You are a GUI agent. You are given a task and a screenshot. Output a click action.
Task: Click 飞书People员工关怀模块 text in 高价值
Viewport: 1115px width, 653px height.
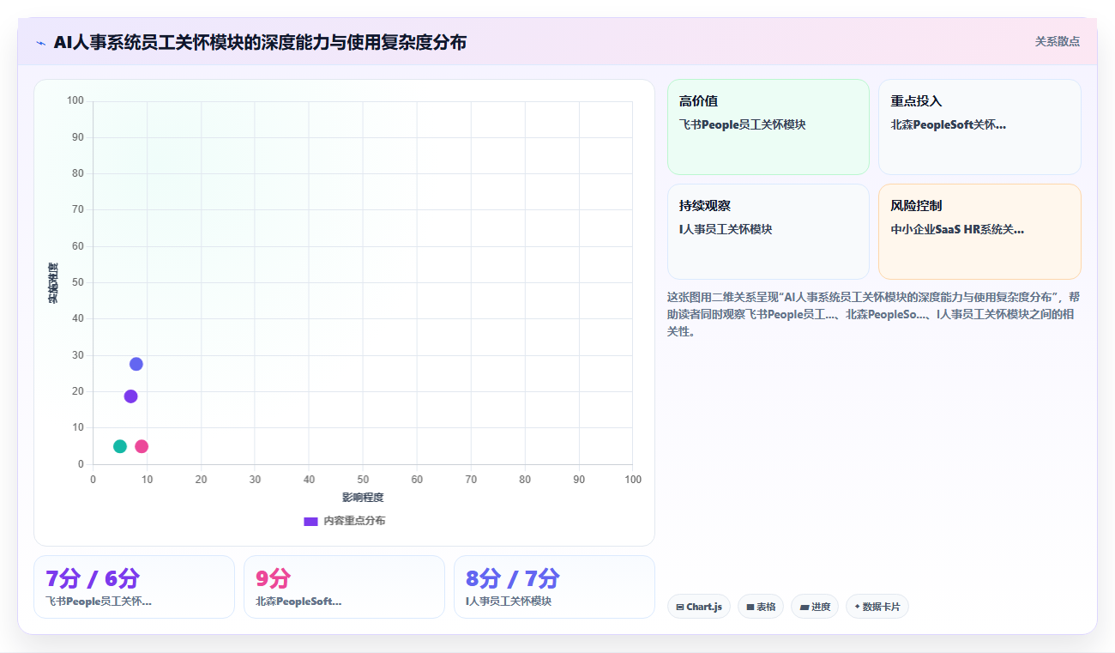[743, 124]
